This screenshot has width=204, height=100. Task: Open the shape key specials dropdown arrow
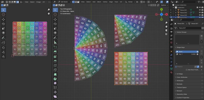pos(201,57)
